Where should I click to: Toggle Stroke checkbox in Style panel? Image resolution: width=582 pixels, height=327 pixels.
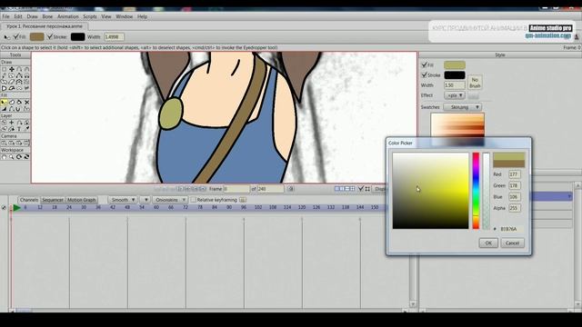tap(425, 74)
